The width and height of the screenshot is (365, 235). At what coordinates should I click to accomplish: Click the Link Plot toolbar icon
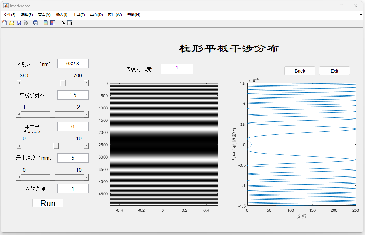pyautogui.click(x=36, y=23)
